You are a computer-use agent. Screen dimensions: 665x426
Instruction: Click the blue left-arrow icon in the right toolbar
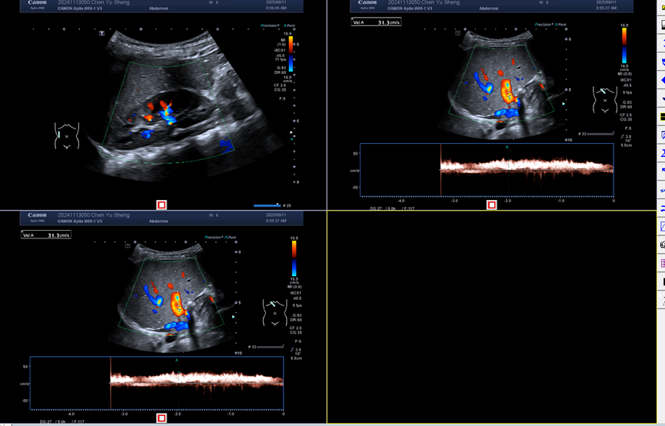[x=662, y=80]
